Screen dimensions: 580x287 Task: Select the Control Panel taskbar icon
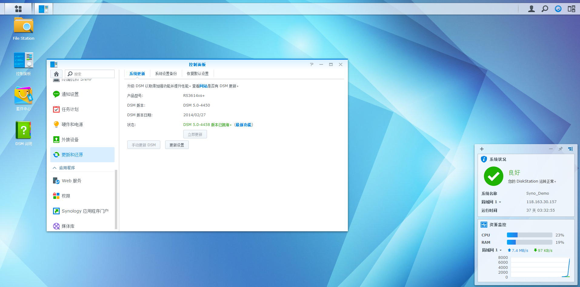tap(44, 9)
